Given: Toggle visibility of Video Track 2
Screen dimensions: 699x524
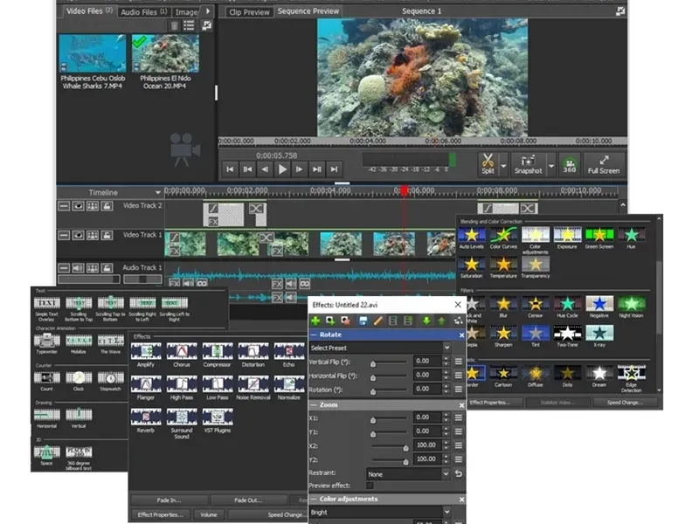Looking at the screenshot, I should (78, 206).
